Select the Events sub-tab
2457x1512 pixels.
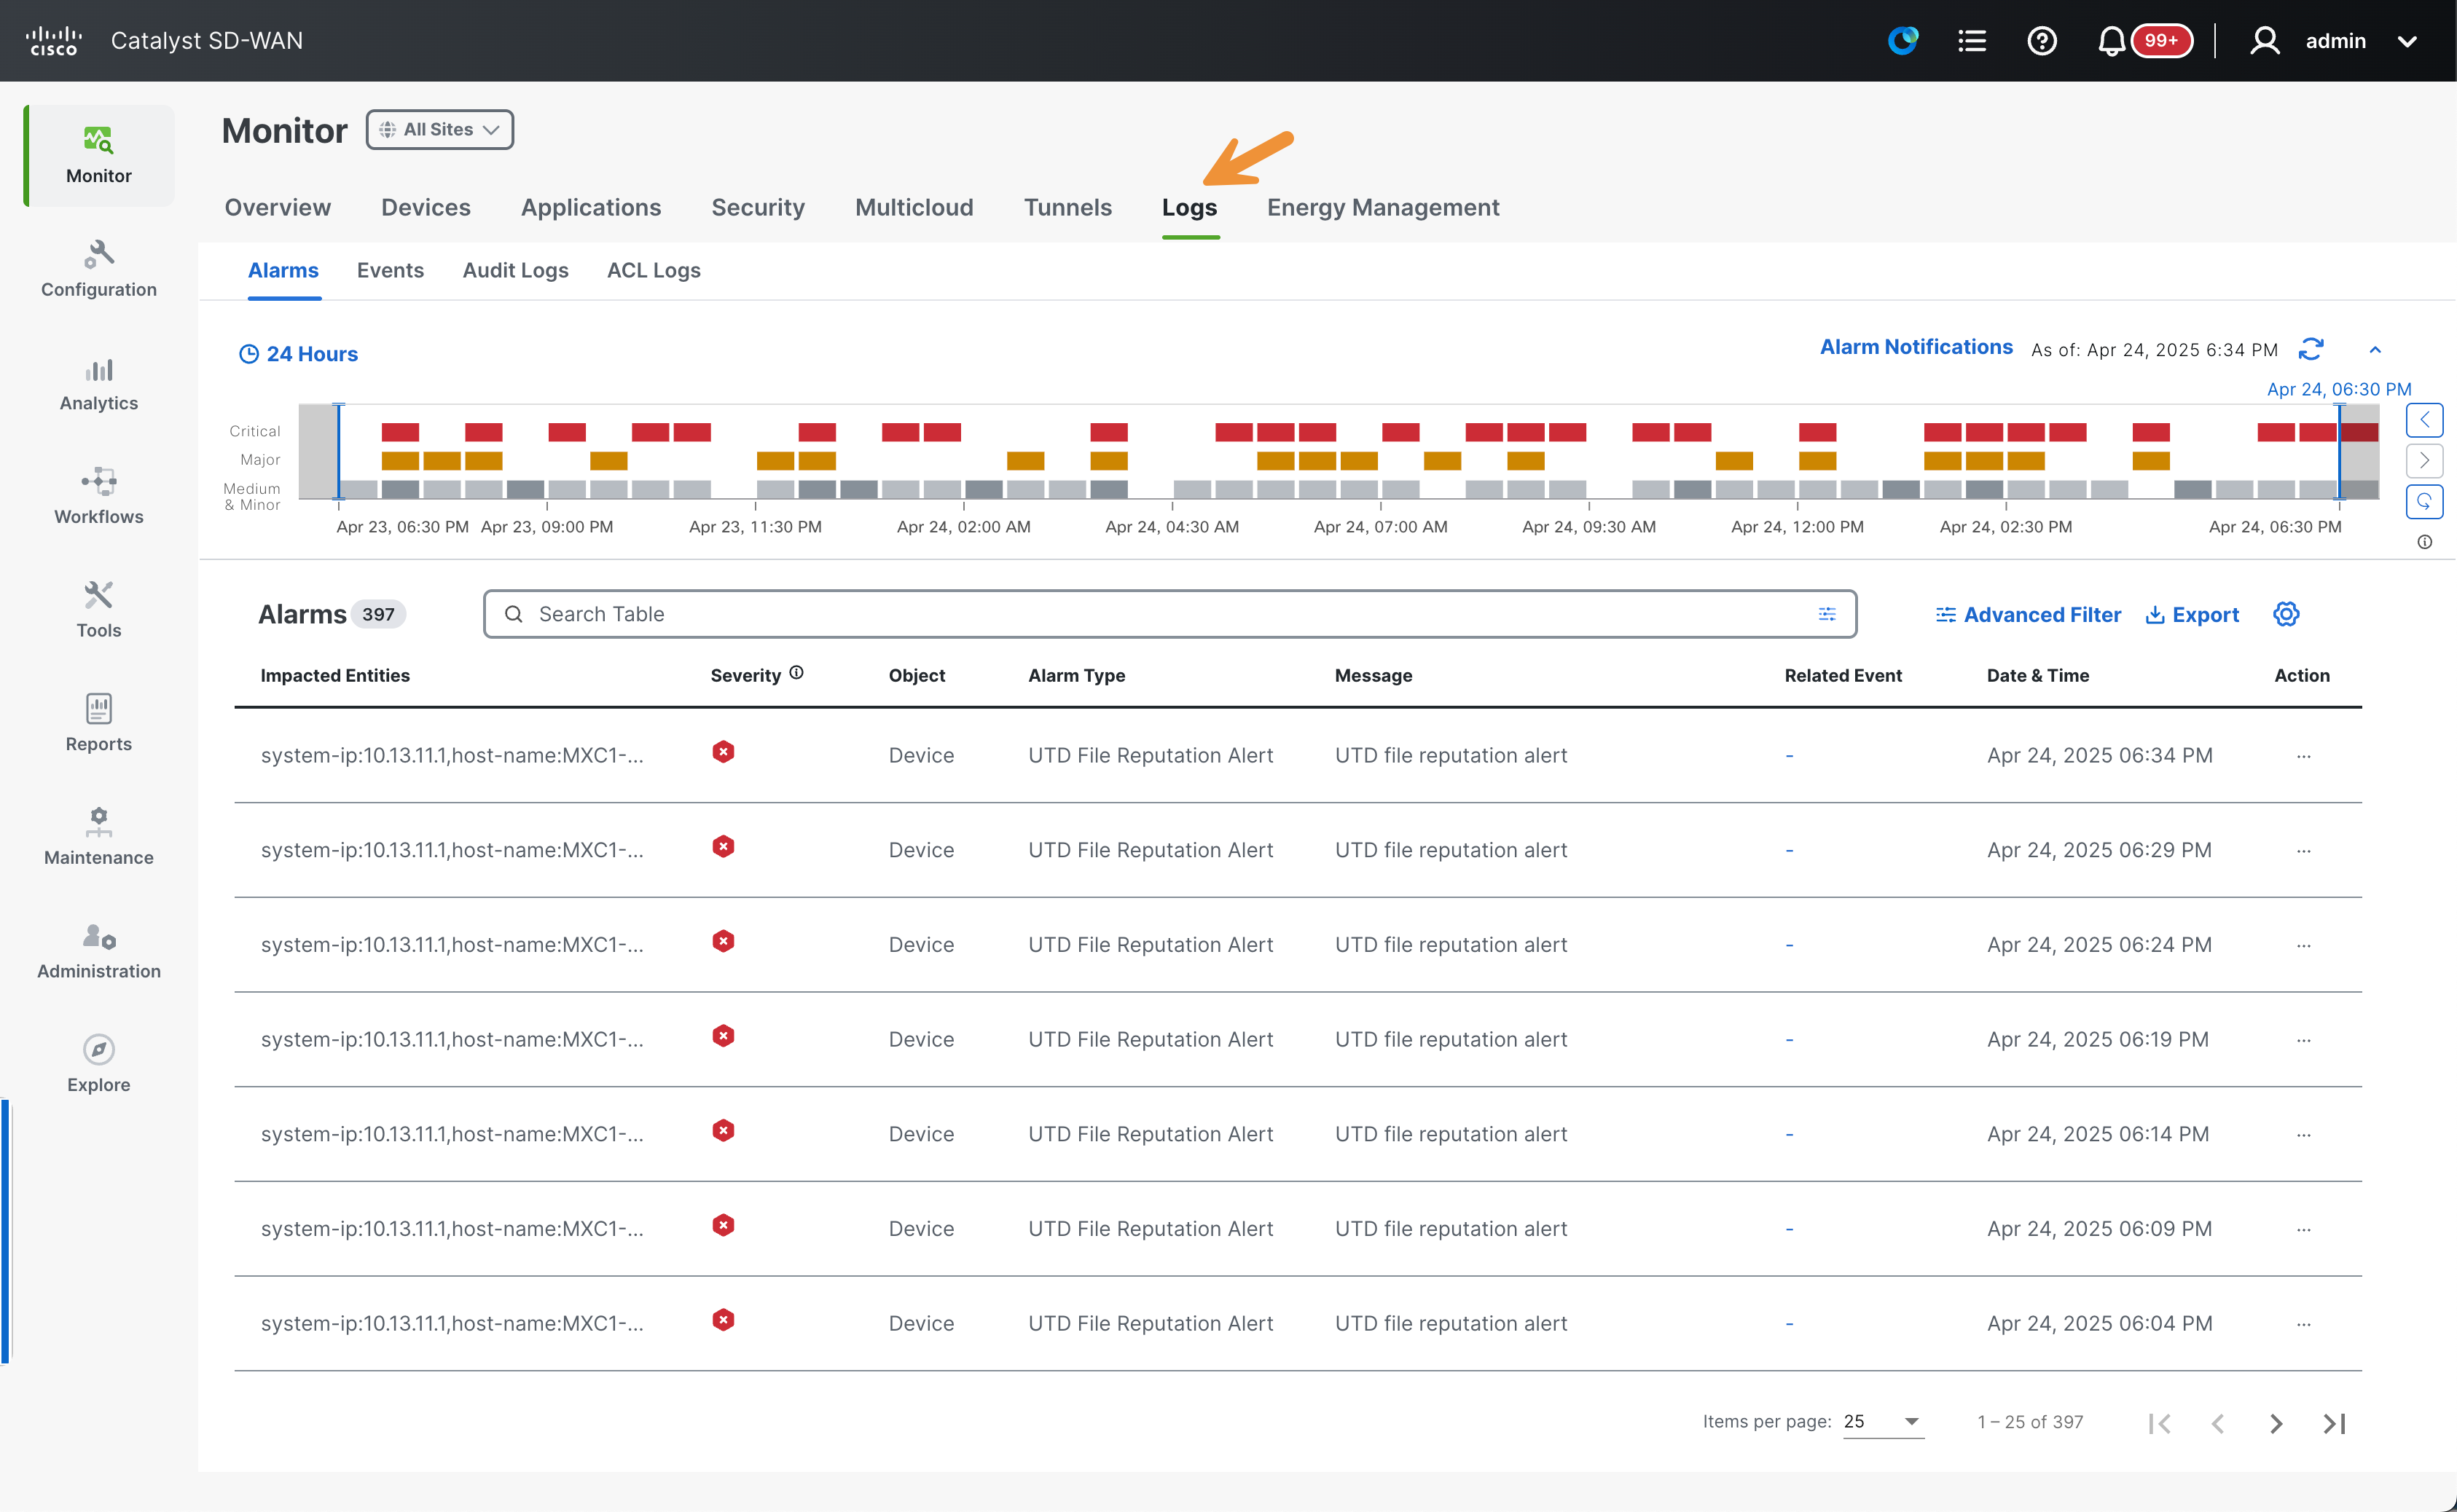click(390, 270)
